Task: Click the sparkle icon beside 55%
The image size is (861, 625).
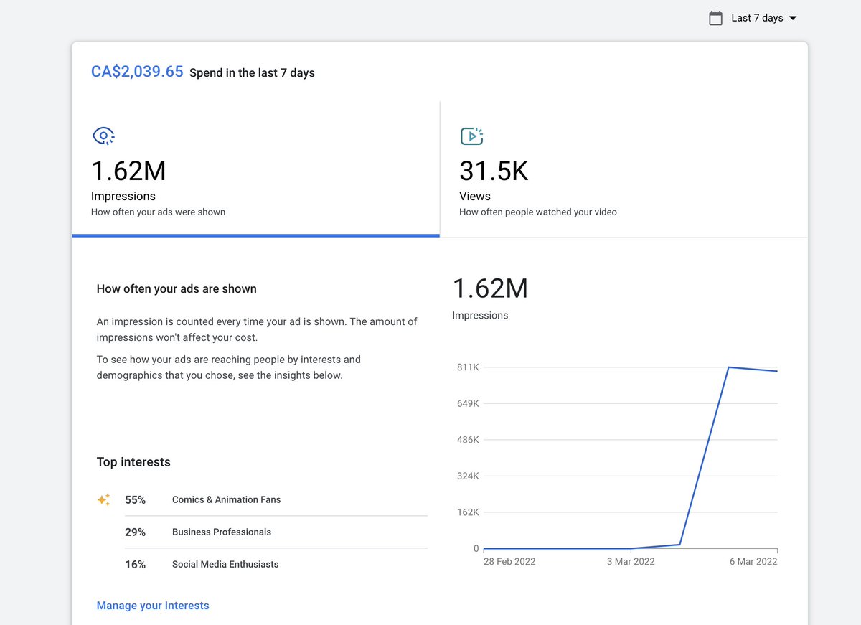Action: (104, 499)
